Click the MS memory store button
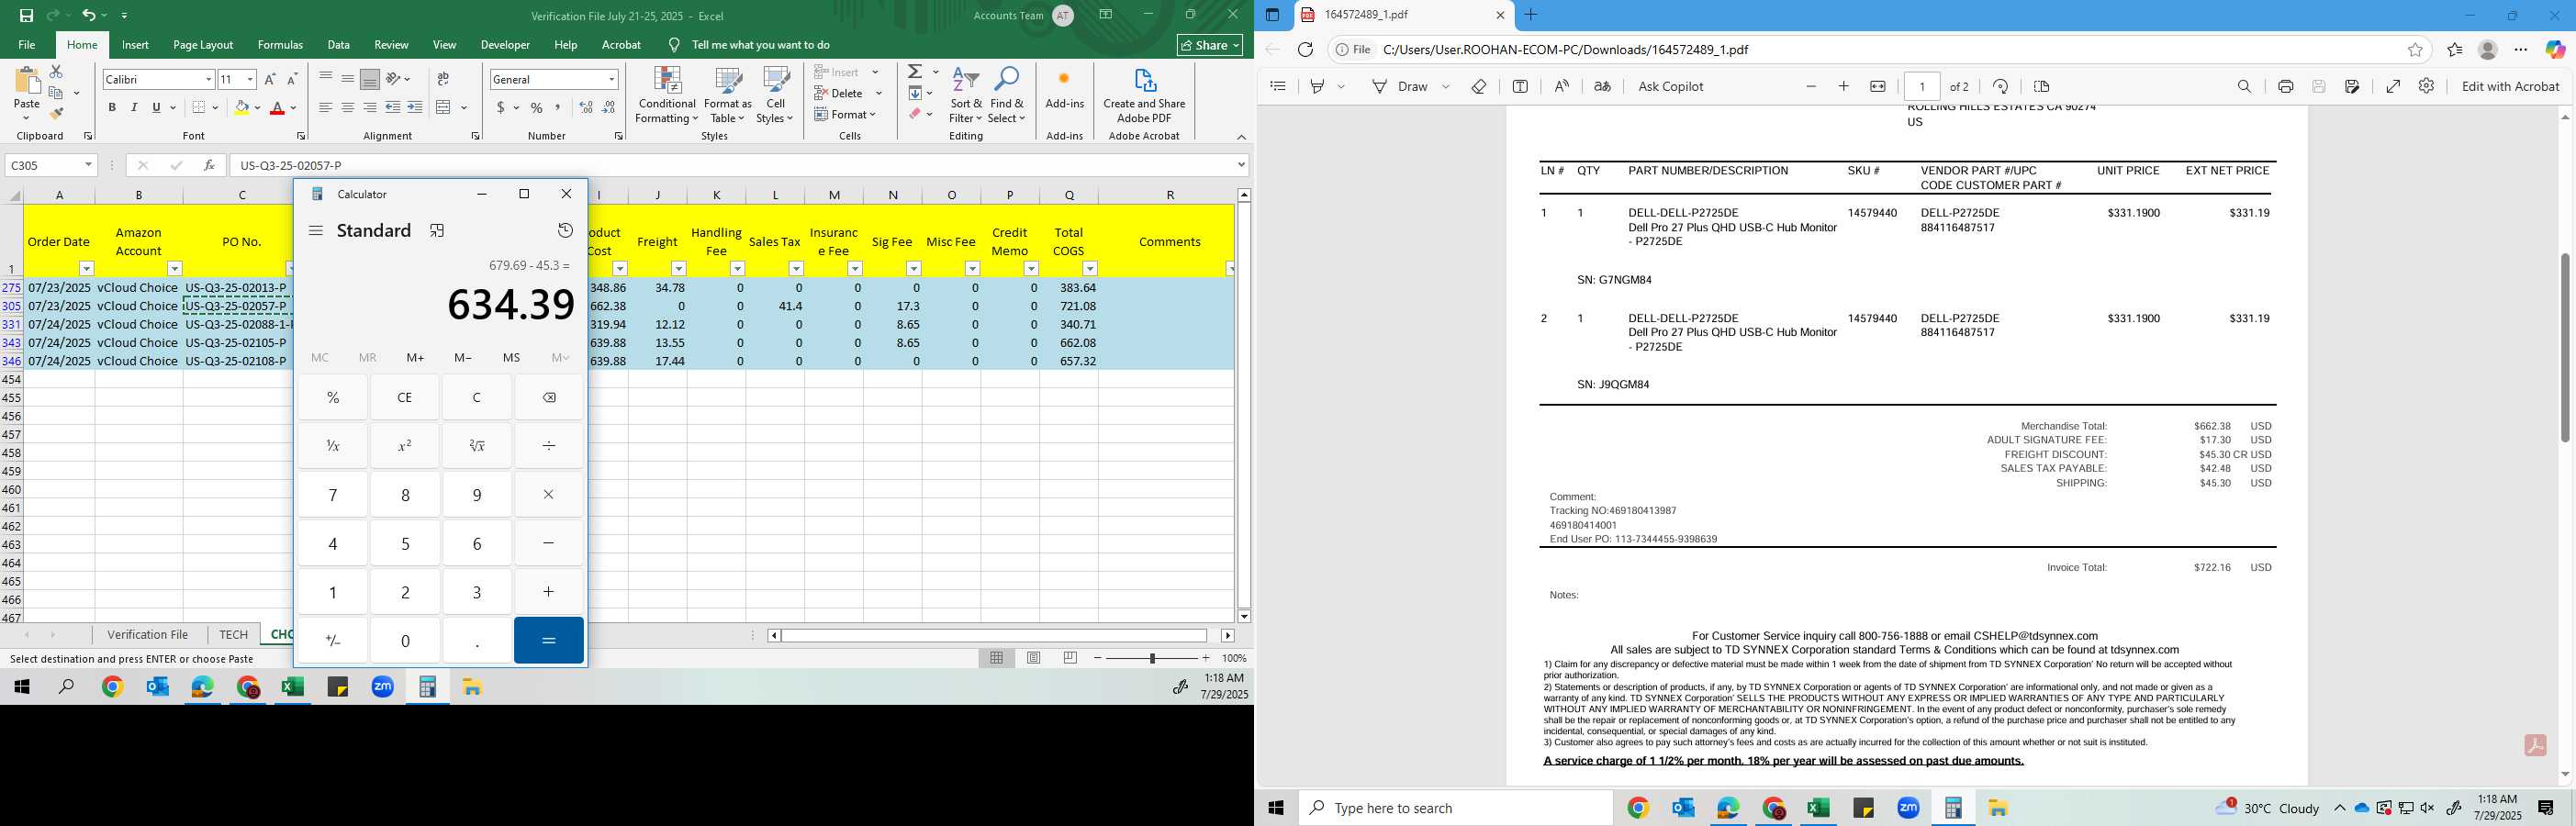The width and height of the screenshot is (2576, 826). coord(511,357)
